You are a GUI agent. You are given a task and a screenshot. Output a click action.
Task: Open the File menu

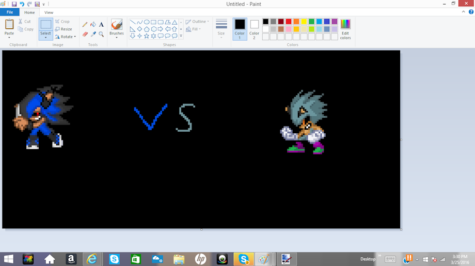pyautogui.click(x=10, y=12)
